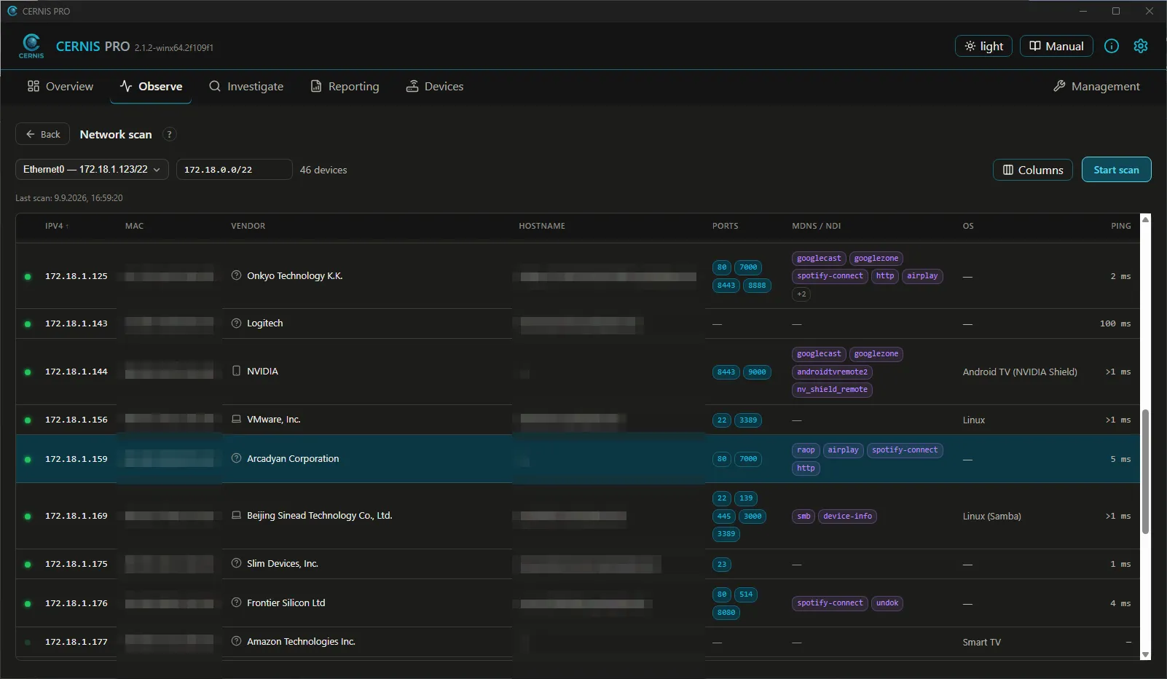Click laptop icon beside Beijing Sinead Technology
The width and height of the screenshot is (1167, 679).
(x=236, y=515)
